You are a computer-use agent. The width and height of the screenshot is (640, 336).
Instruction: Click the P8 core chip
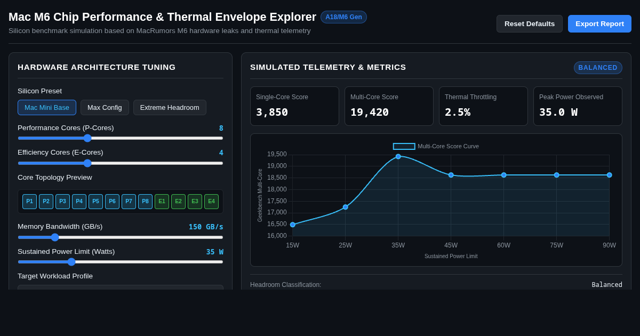click(x=145, y=202)
